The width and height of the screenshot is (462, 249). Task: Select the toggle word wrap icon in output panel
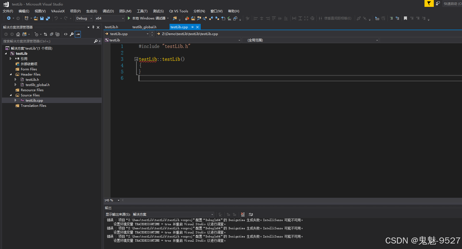point(251,214)
